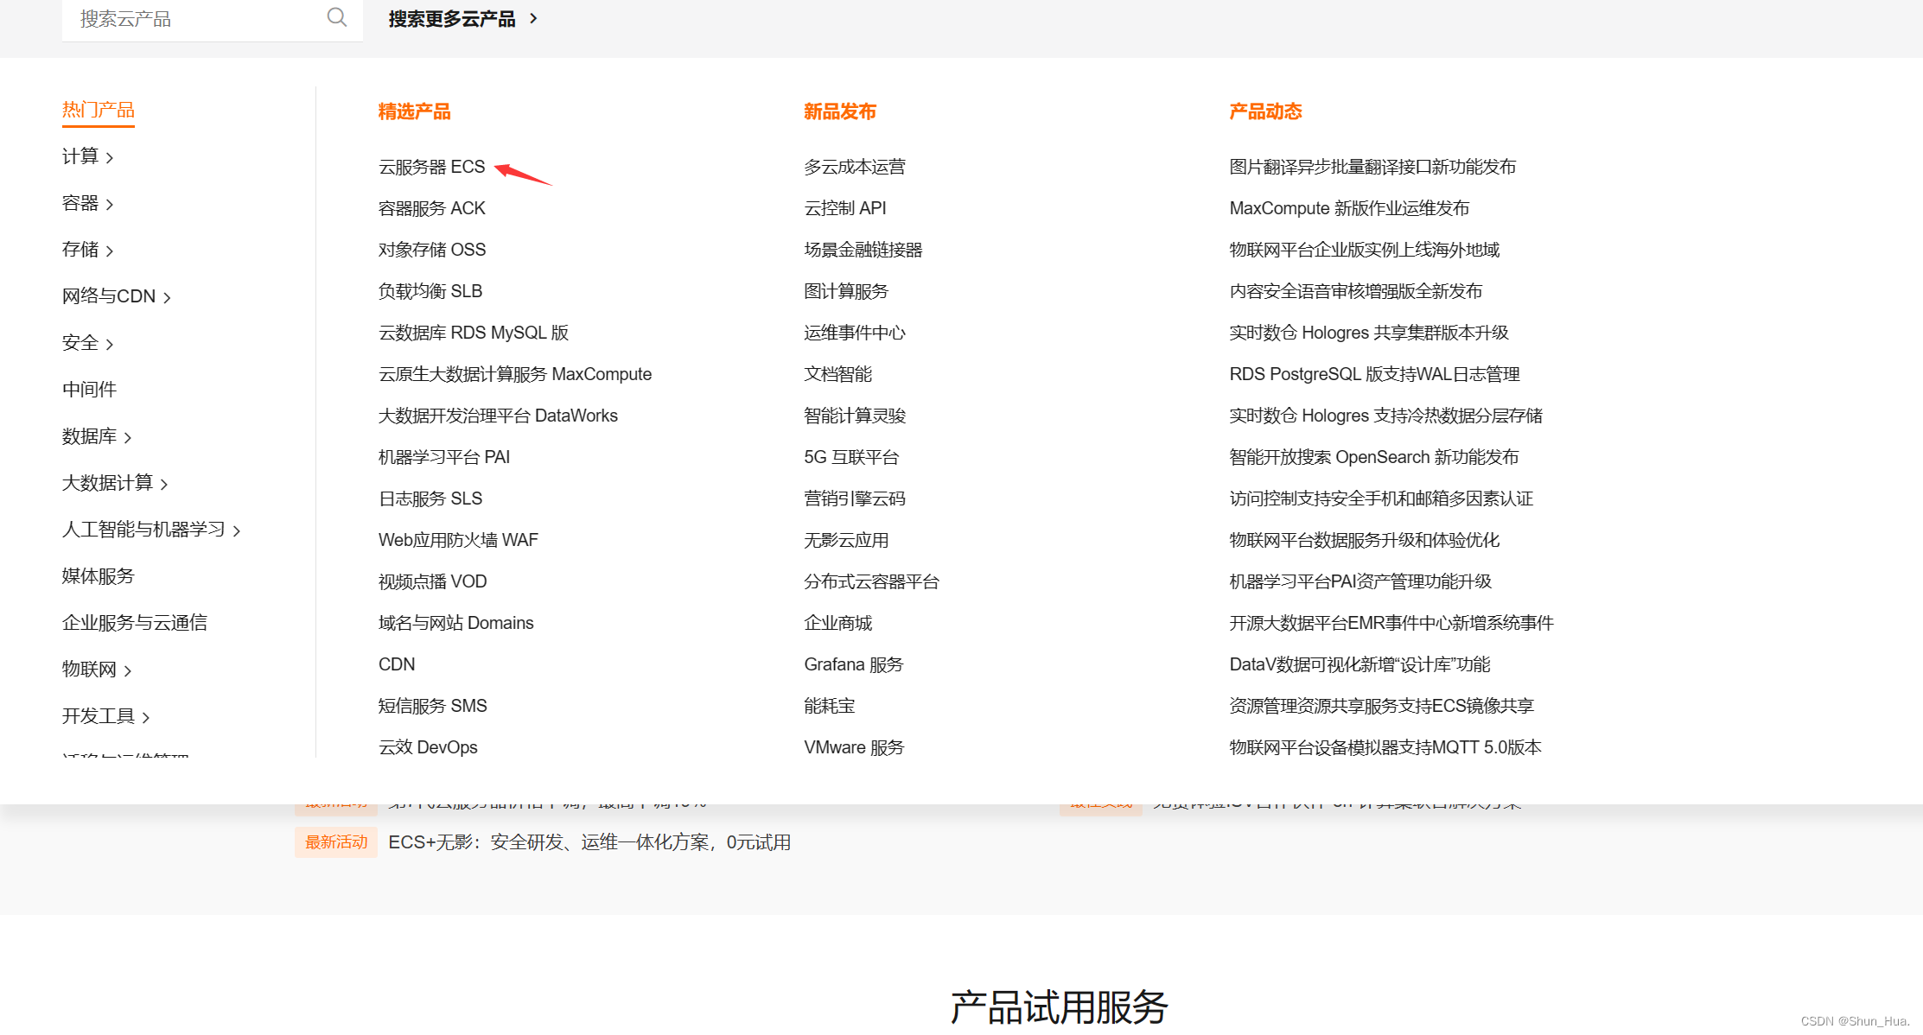Open 文档智能 link

838,374
